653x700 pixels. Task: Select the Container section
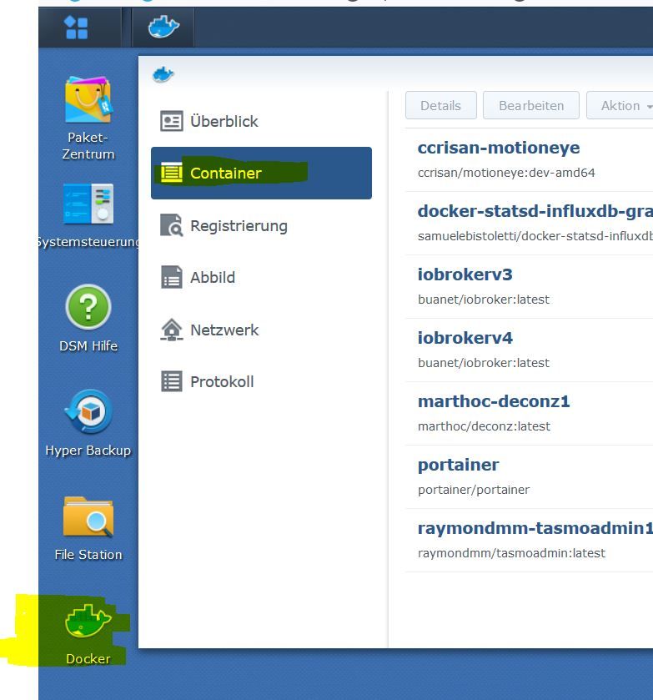(261, 173)
